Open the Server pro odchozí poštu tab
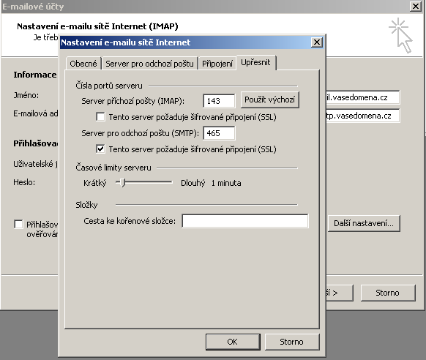 [x=150, y=64]
